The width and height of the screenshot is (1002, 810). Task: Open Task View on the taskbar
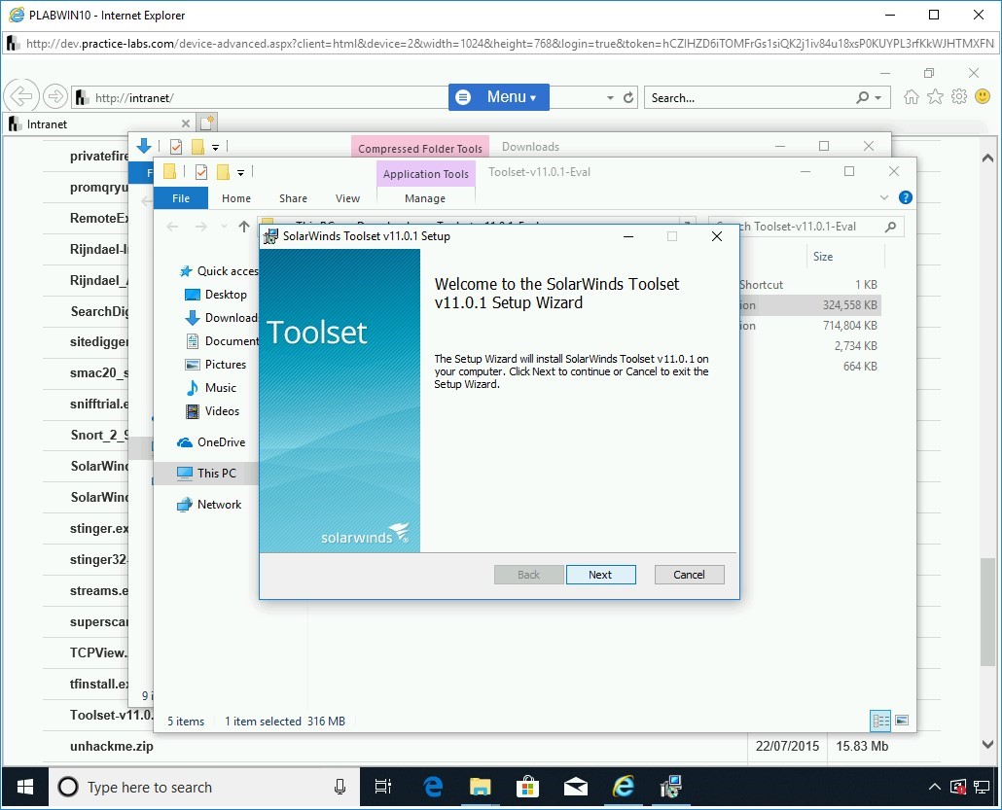click(x=383, y=787)
